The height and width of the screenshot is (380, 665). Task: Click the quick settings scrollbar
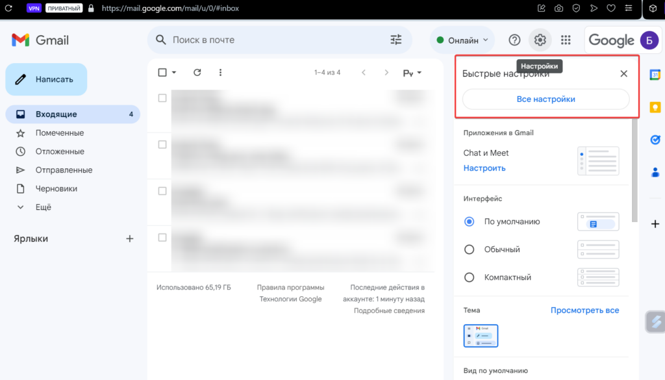[634, 170]
